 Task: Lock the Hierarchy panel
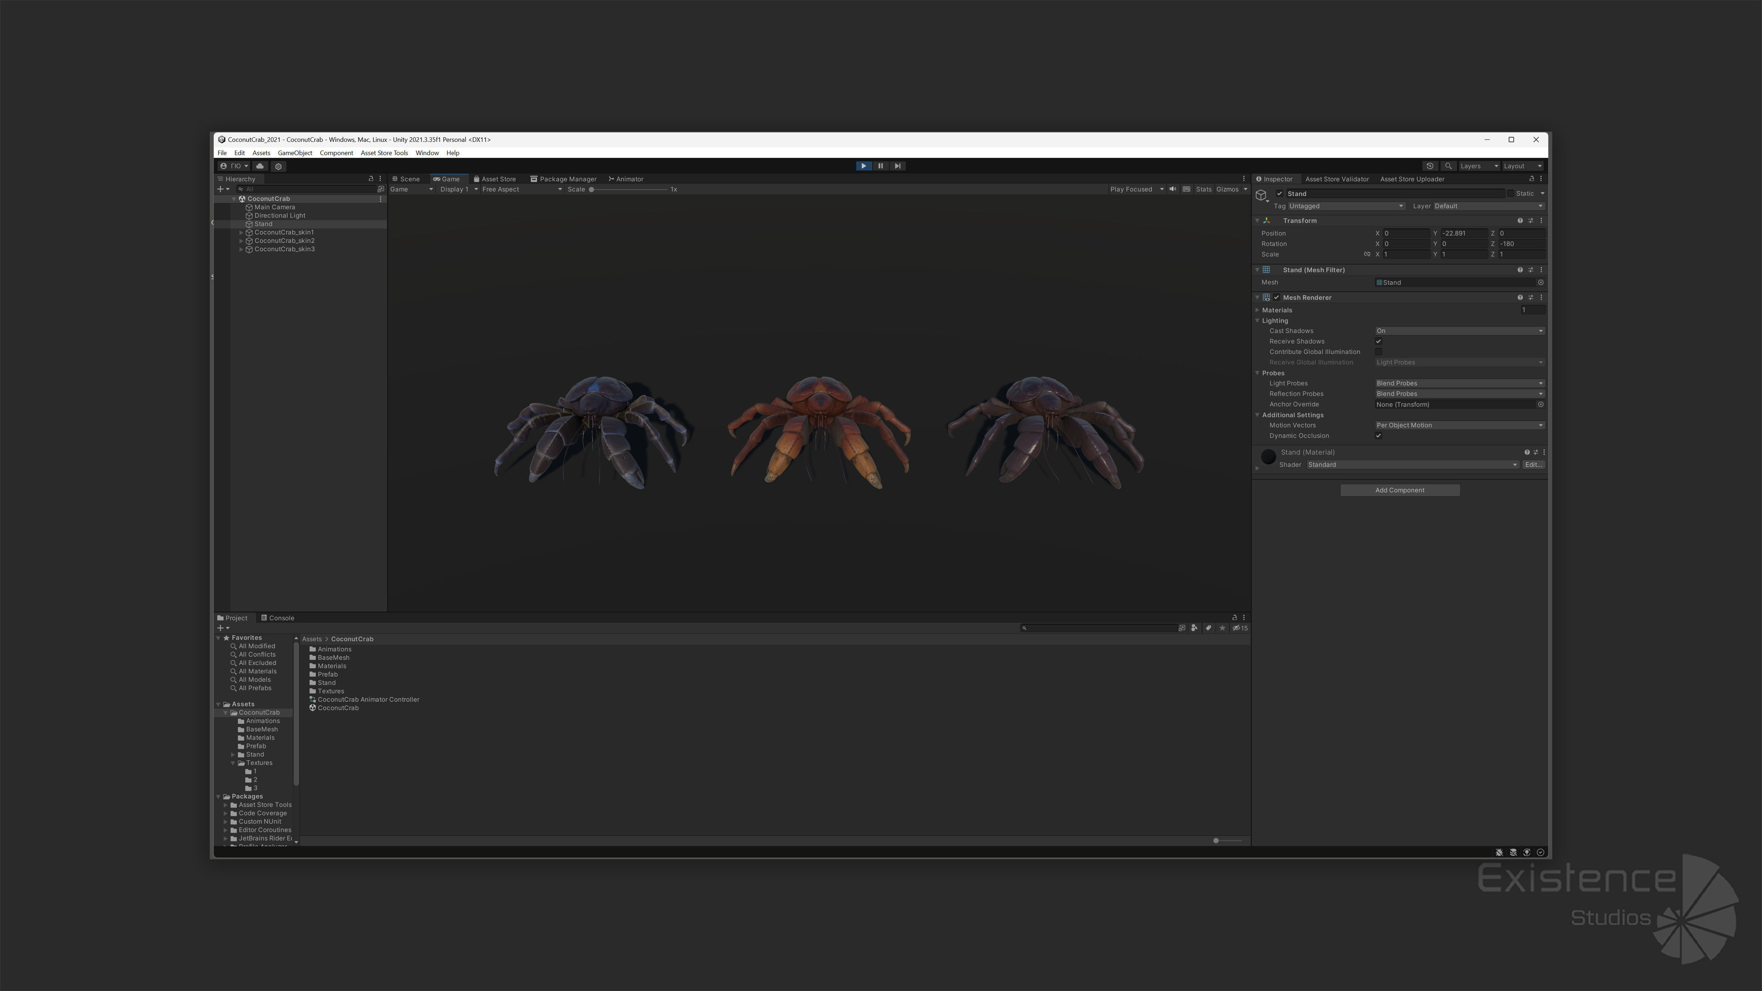pos(371,179)
